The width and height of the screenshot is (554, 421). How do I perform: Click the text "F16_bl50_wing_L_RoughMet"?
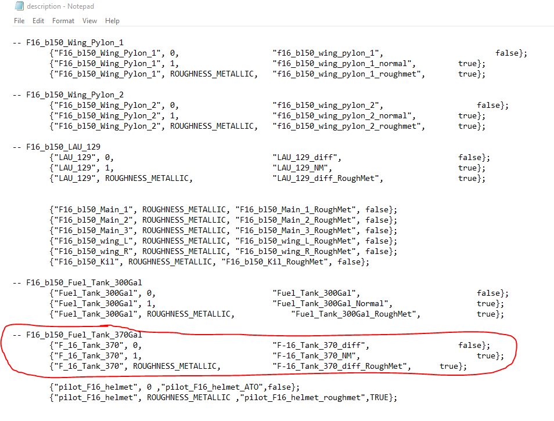click(x=296, y=241)
